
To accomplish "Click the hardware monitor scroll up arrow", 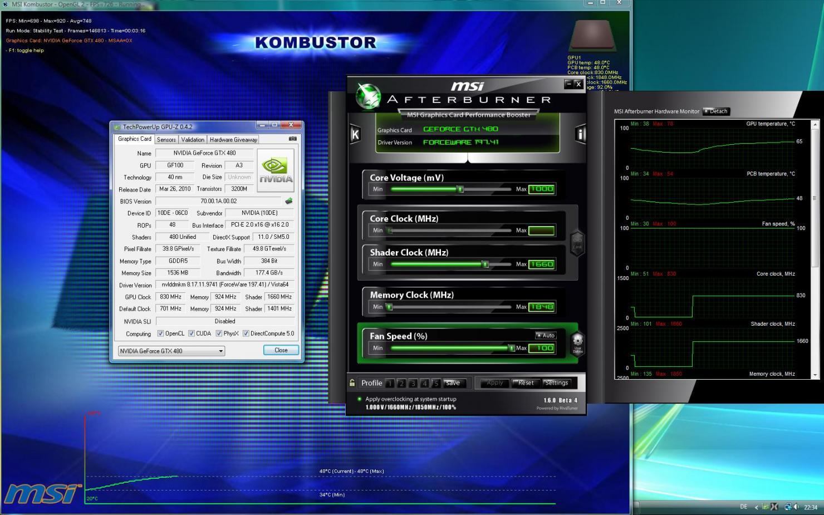I will [816, 124].
